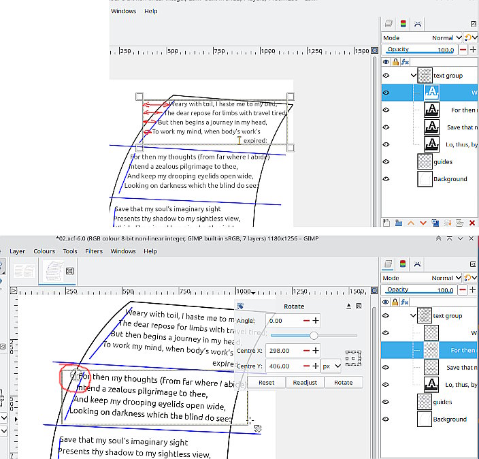Screen dimensions: 479x459
Task: Hide Background layer in upper screenshot
Action: [x=386, y=179]
